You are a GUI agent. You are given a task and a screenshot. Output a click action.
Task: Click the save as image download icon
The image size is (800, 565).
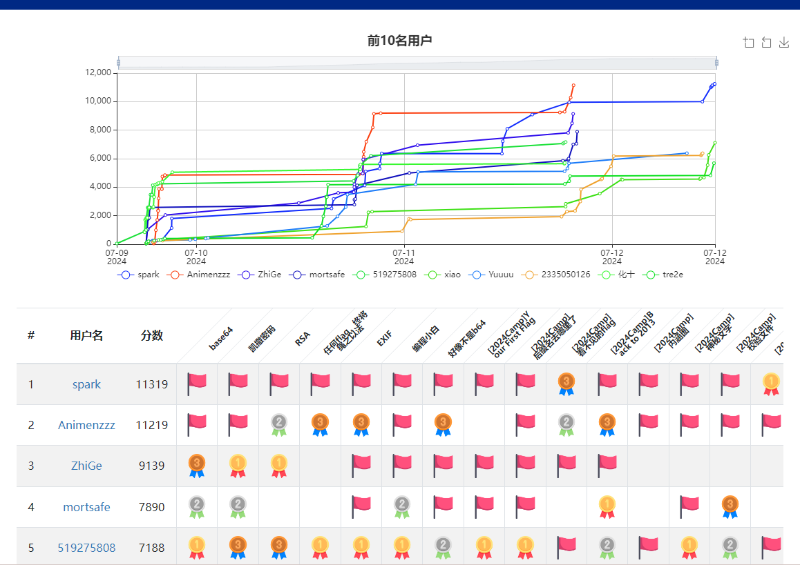point(784,43)
